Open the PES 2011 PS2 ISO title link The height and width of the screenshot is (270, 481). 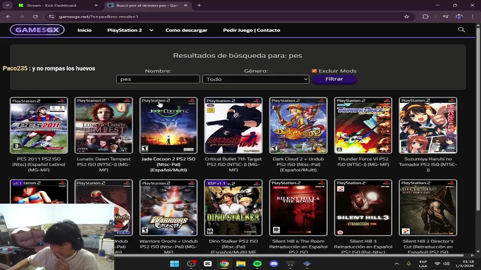[x=39, y=164]
